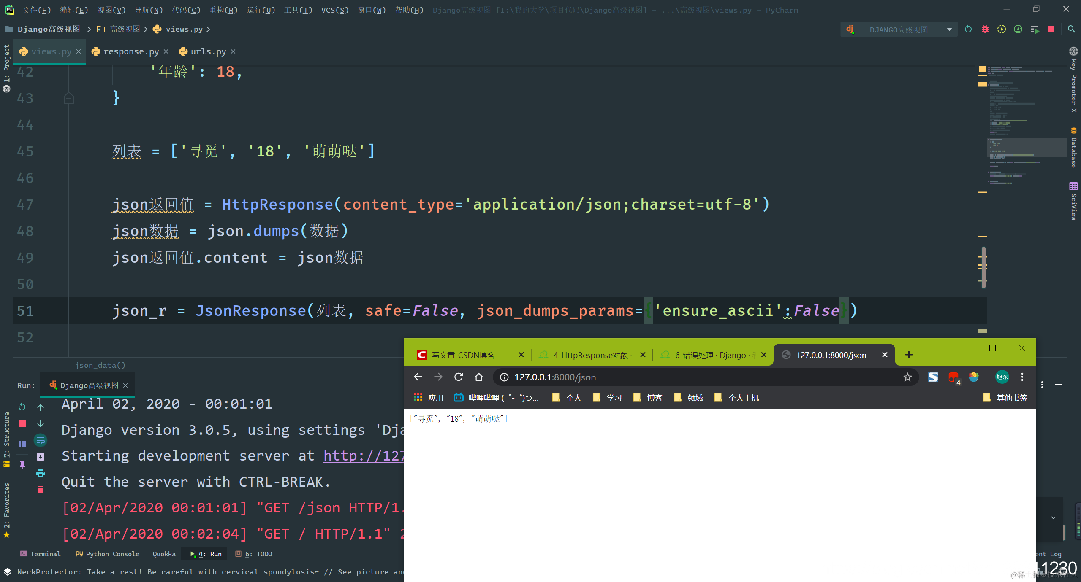Pin the Run tab icon
1081x582 pixels.
[22, 464]
